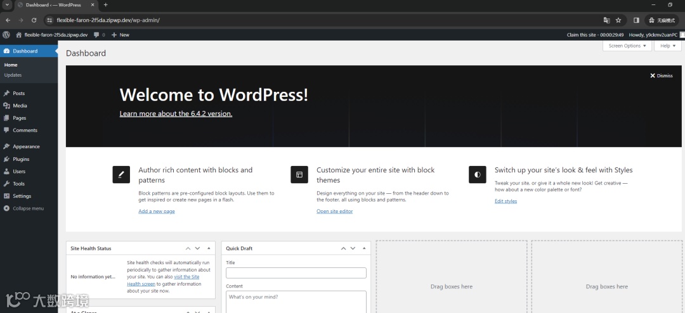
Task: Select the Dashboard WordPress browser tab
Action: click(57, 5)
